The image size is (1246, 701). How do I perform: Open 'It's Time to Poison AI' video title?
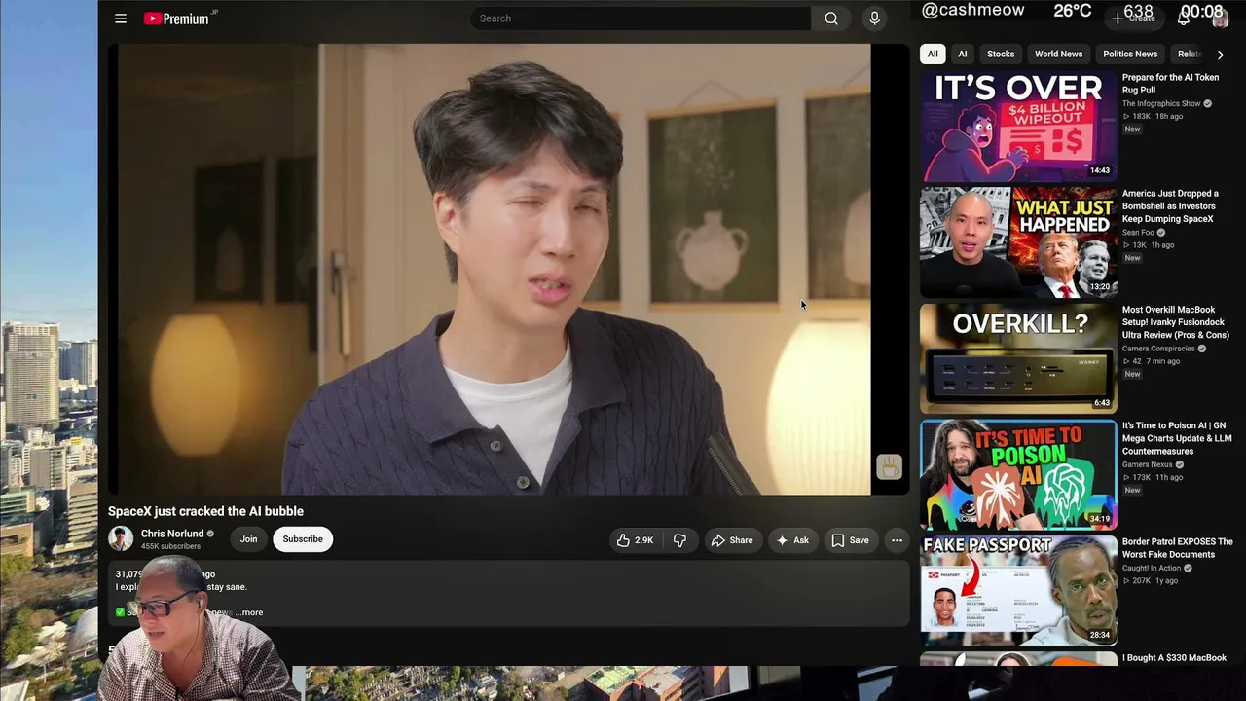pos(1177,438)
